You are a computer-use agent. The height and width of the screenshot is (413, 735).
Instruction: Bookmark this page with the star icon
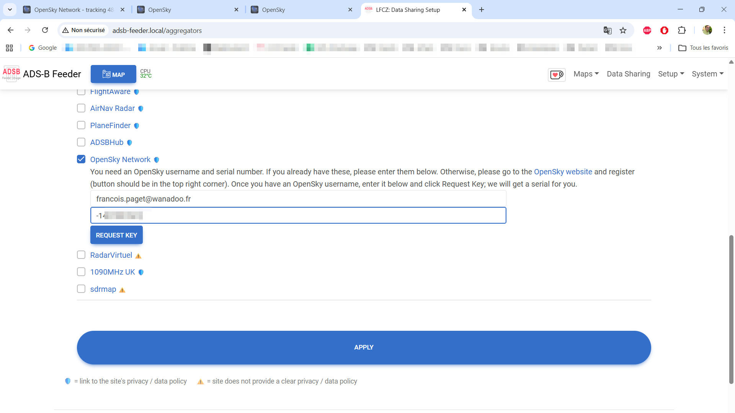(623, 30)
